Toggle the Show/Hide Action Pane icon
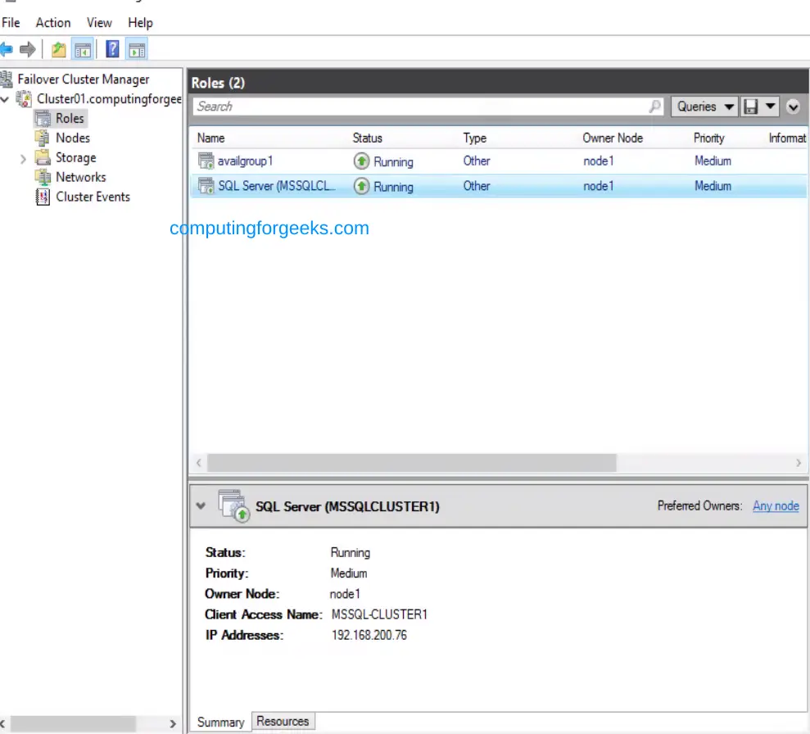Image resolution: width=810 pixels, height=734 pixels. pos(137,50)
